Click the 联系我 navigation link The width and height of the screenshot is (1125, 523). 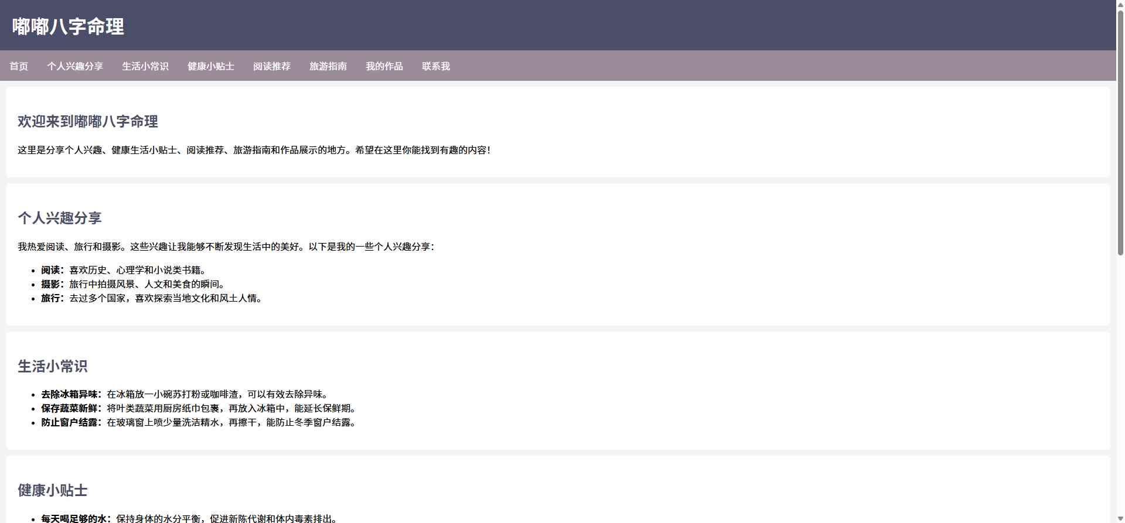pos(436,66)
